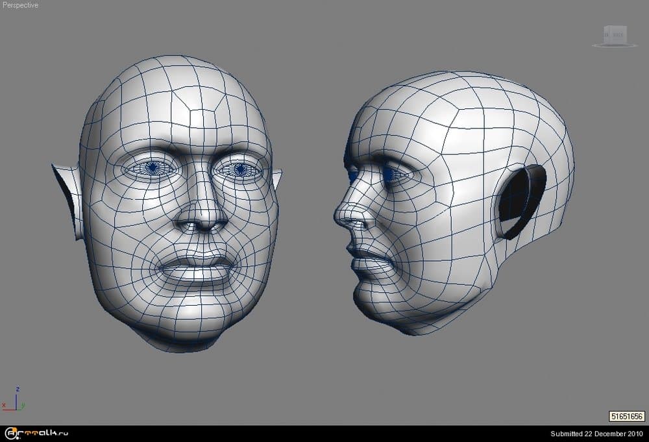The width and height of the screenshot is (649, 442).
Task: Click the ViewCube navigation cube
Action: click(x=613, y=34)
